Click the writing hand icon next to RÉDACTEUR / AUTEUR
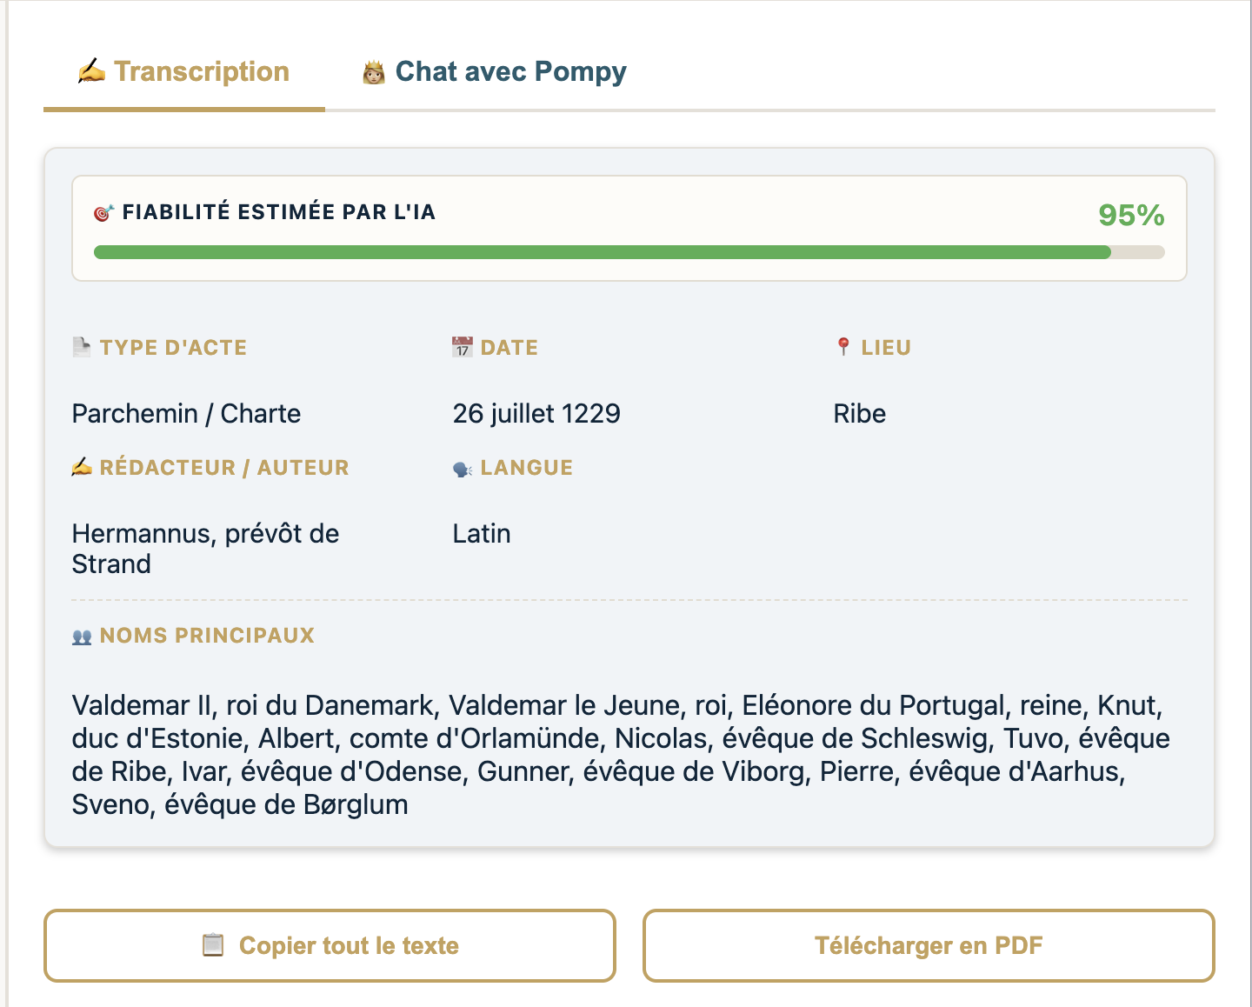 [81, 465]
